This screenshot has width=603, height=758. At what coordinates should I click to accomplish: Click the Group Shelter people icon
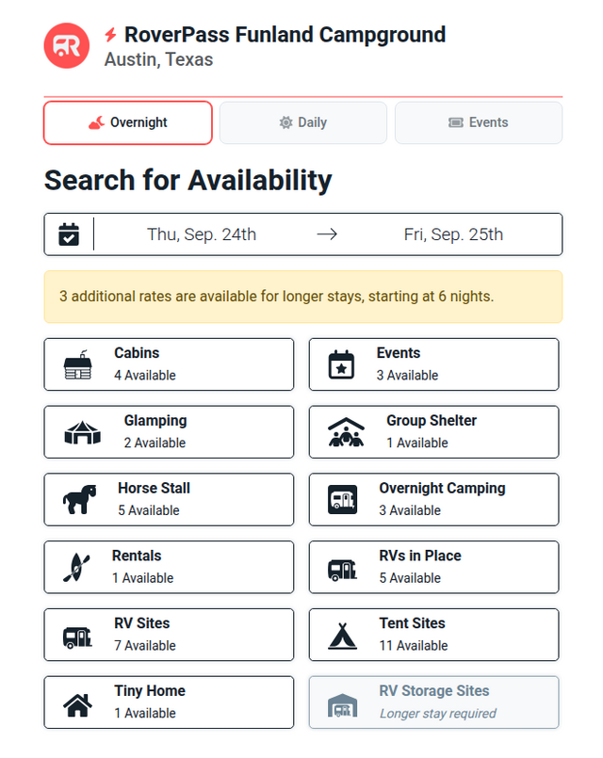click(x=346, y=431)
